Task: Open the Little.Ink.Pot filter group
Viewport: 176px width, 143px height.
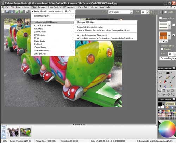Action: point(53,54)
